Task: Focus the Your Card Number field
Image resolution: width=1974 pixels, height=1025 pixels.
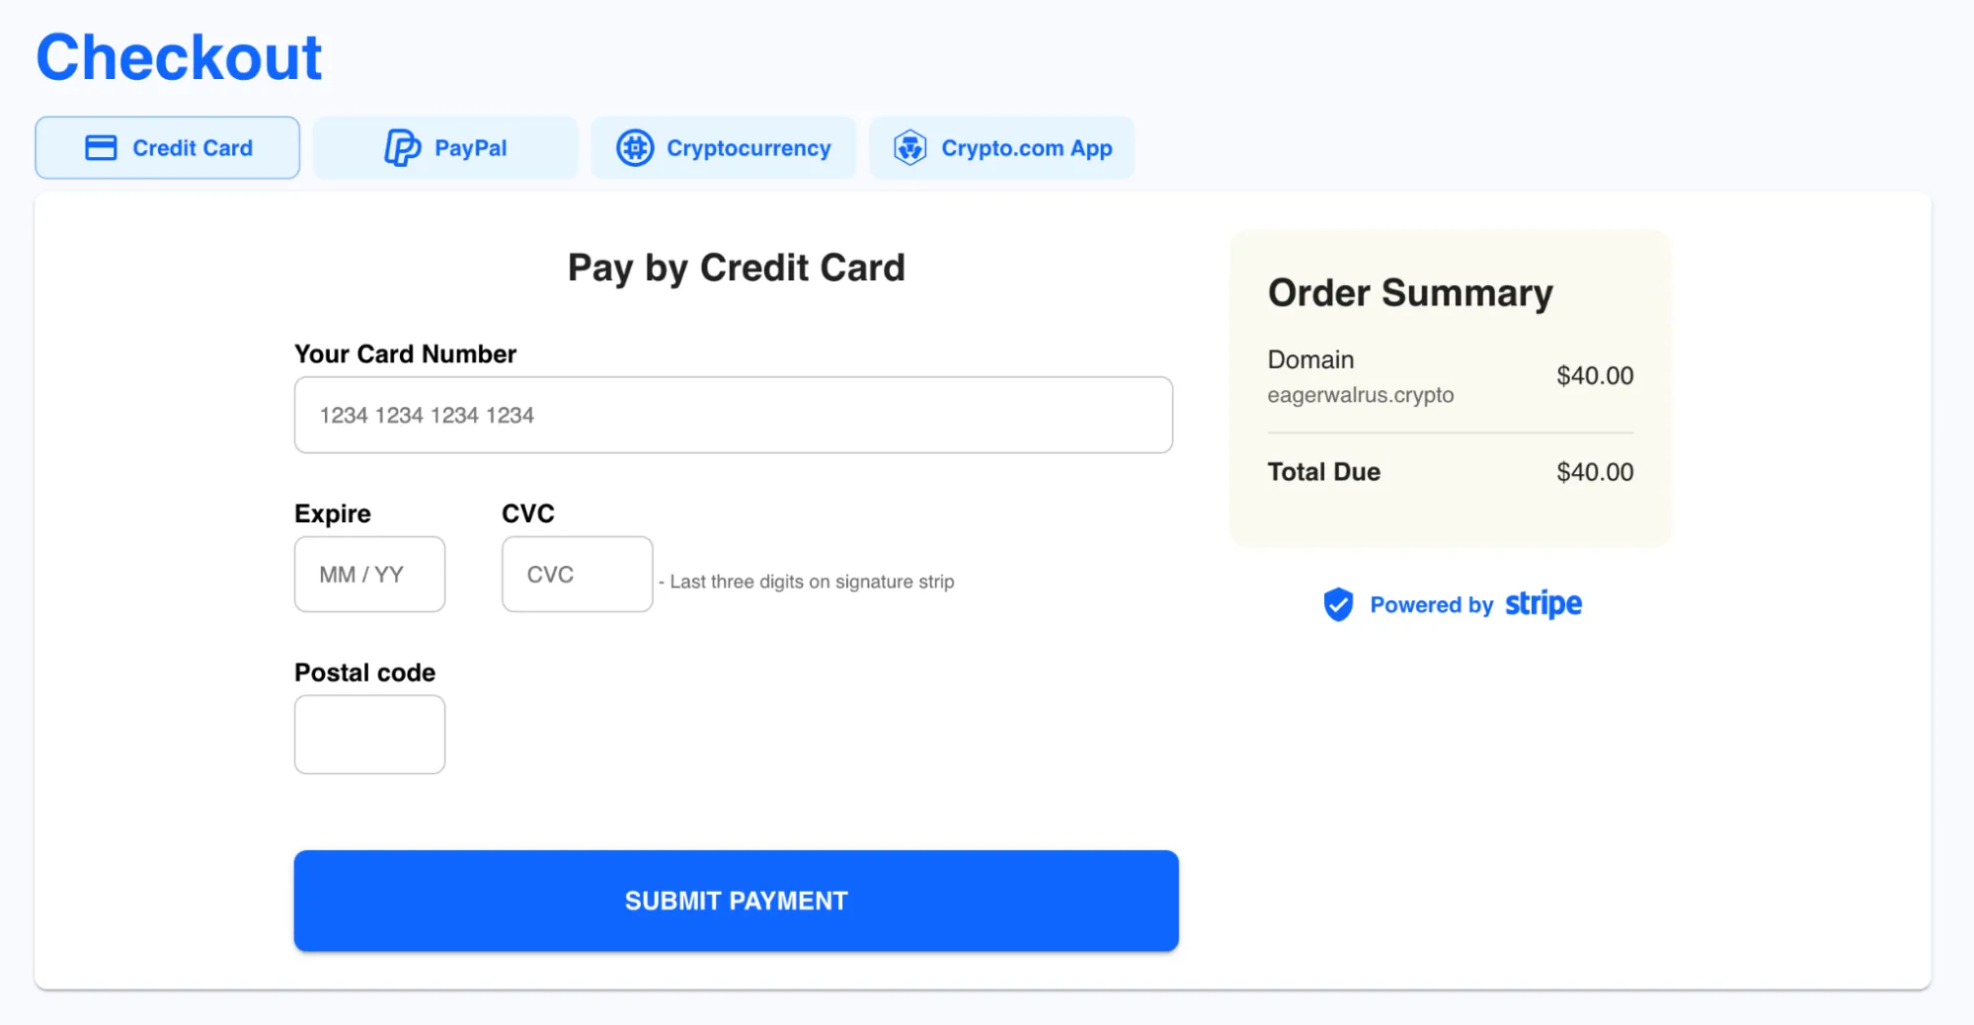Action: coord(734,415)
